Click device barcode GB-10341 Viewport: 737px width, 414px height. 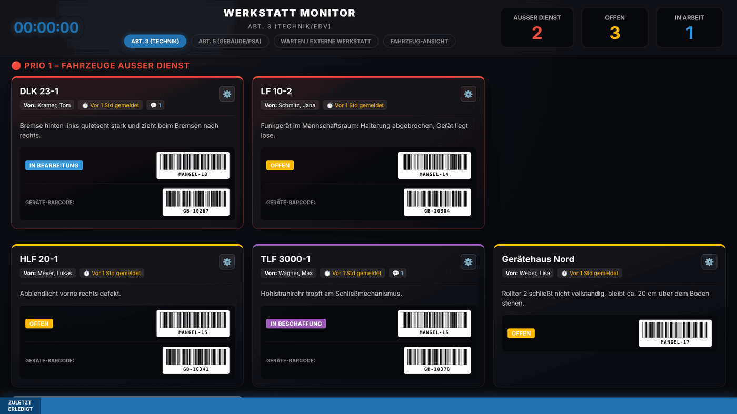[x=196, y=360]
